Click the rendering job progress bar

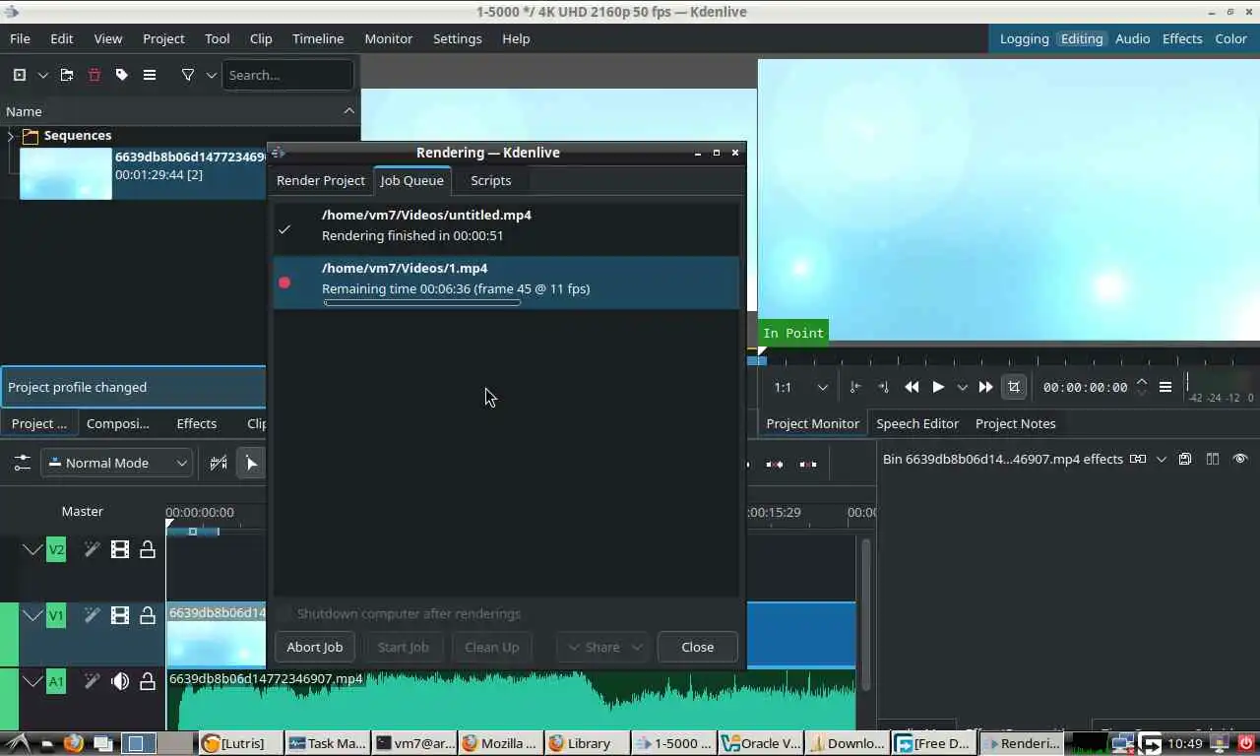tap(422, 302)
